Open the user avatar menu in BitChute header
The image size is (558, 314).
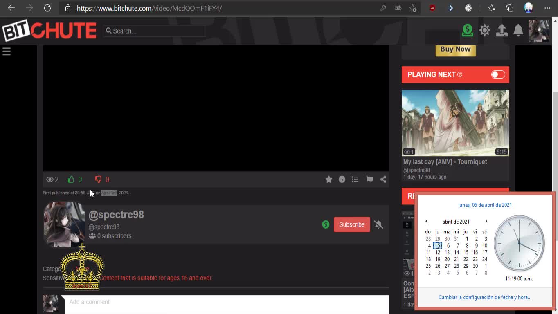pyautogui.click(x=539, y=31)
